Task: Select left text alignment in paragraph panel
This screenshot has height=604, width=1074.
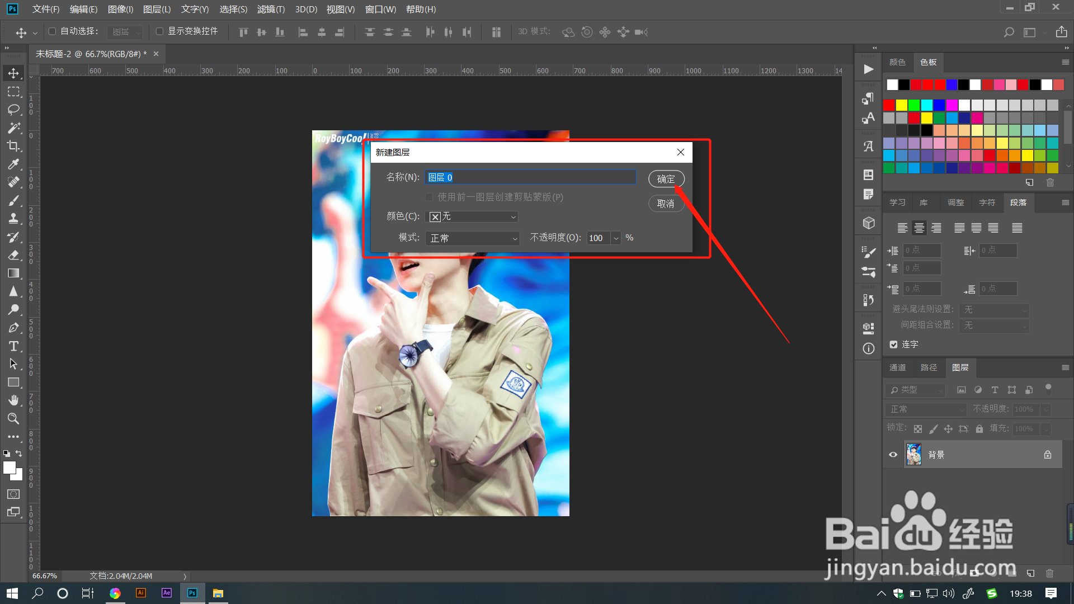Action: pos(902,228)
